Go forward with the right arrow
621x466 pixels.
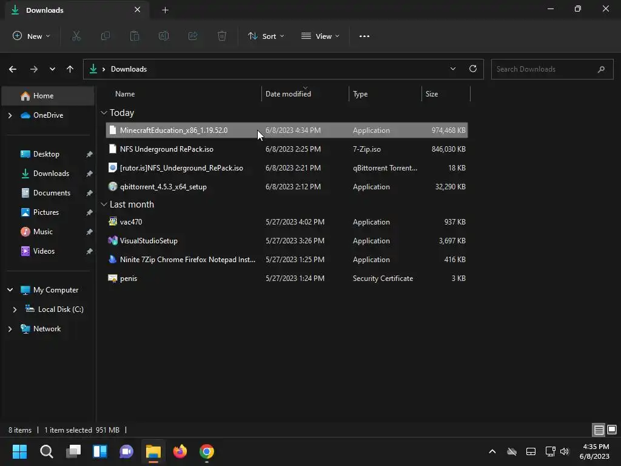pos(34,69)
